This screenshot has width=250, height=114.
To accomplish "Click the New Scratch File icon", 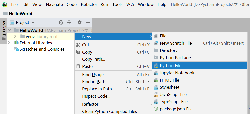I will (x=156, y=43).
